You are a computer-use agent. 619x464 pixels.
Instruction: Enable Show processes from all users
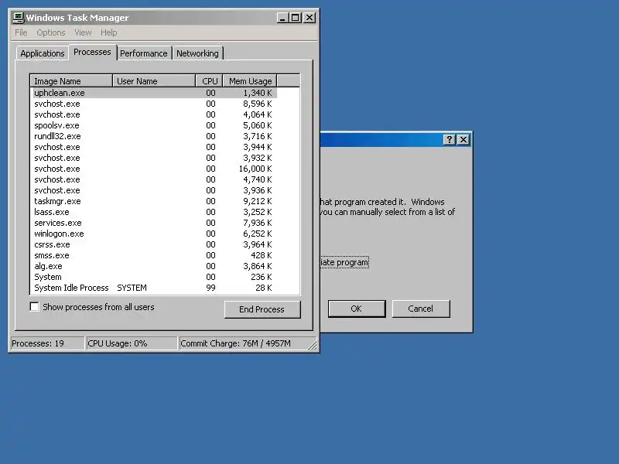(35, 306)
